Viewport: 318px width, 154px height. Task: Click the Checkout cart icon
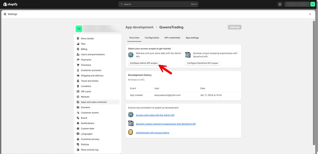(78, 65)
